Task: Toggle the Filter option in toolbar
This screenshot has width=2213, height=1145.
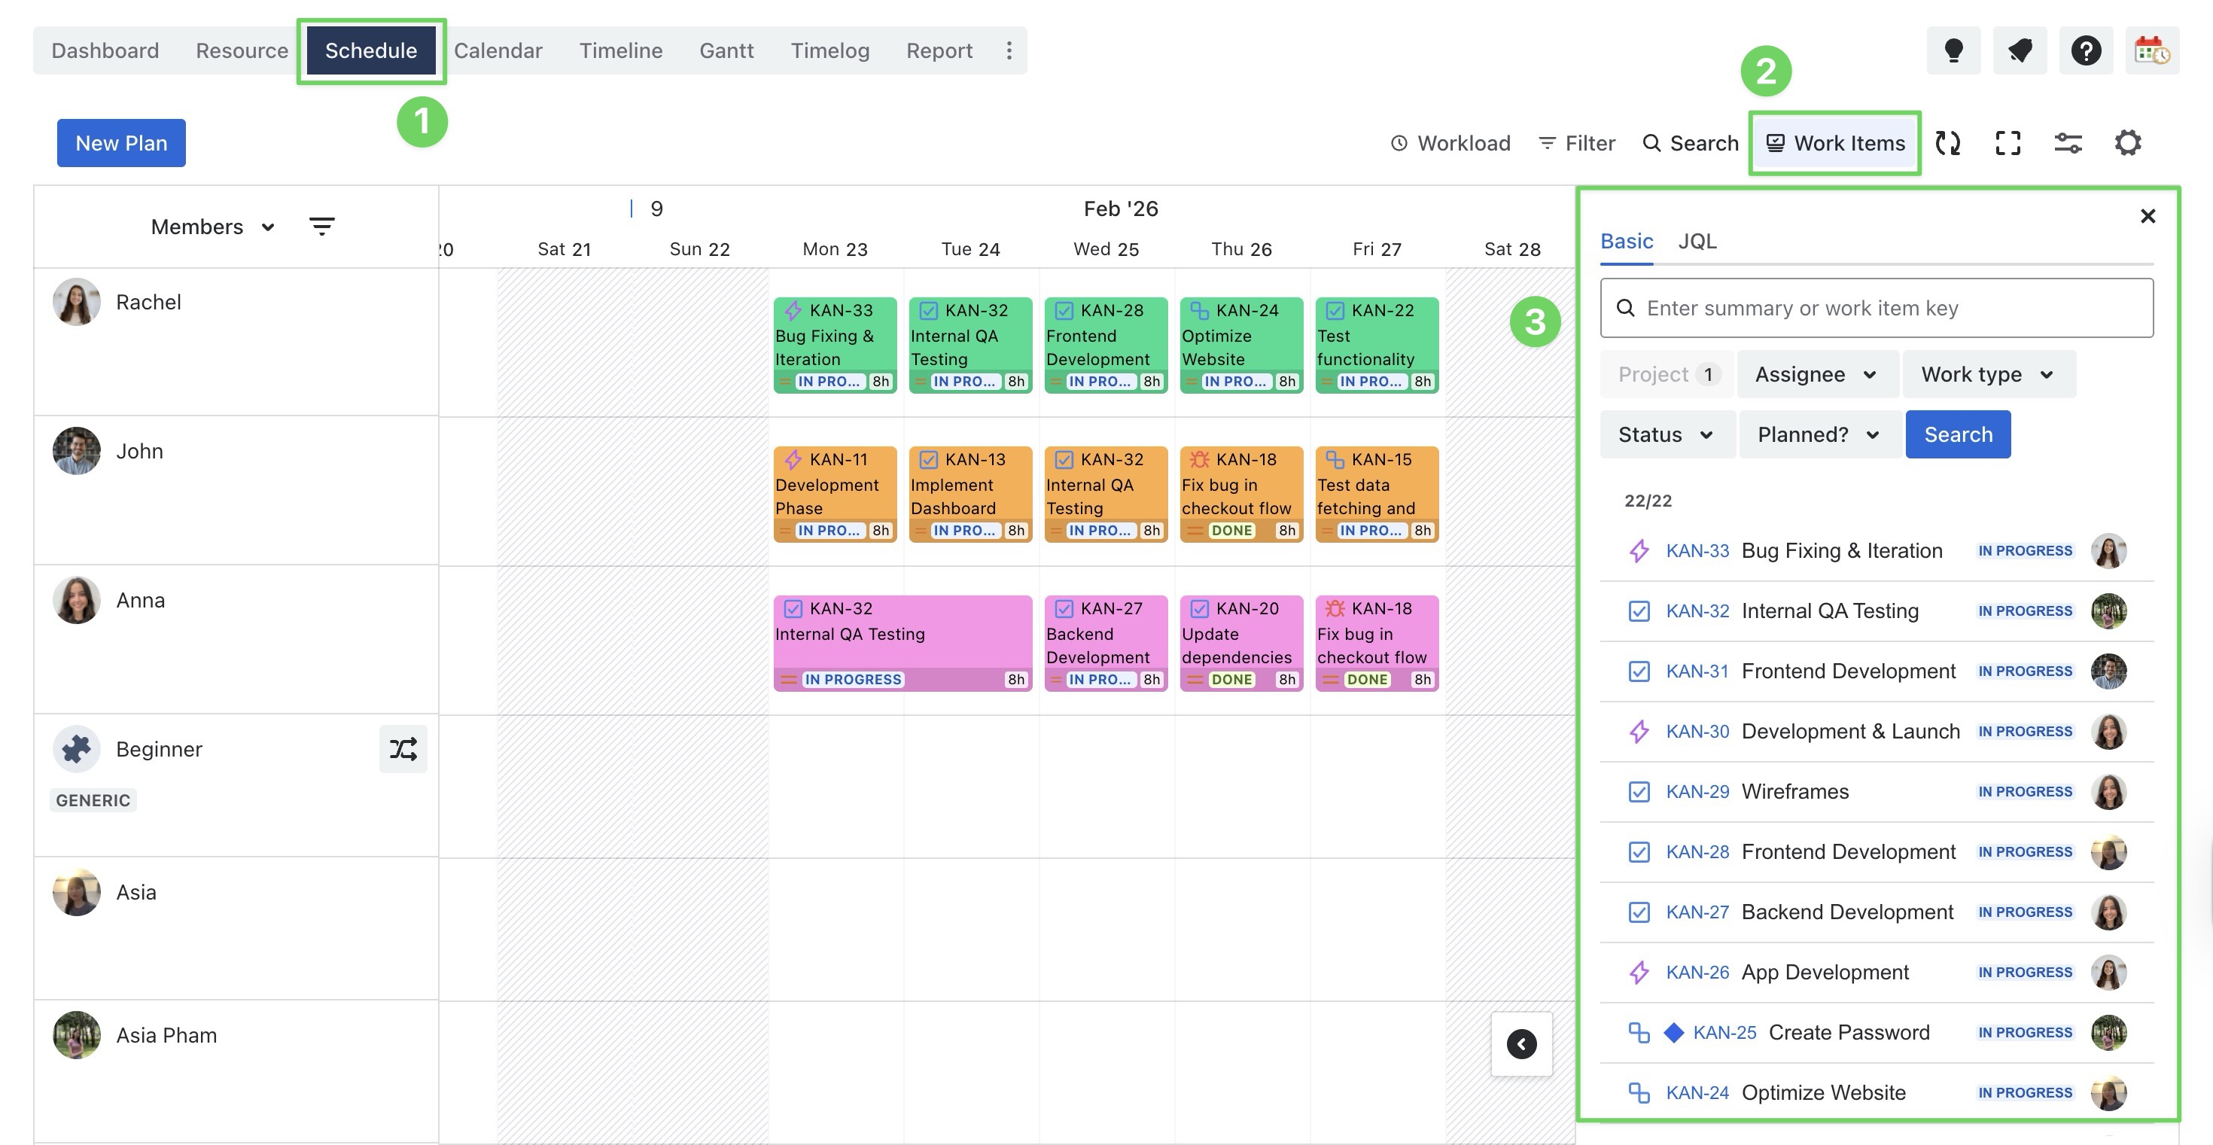Action: [x=1576, y=144]
